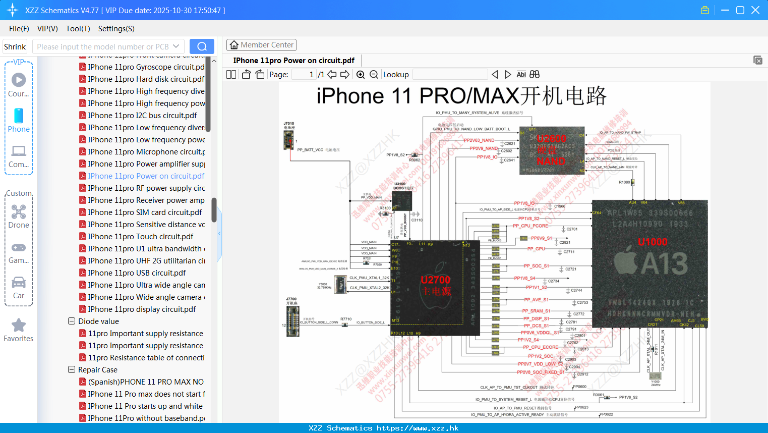Open the Courses sidebar icon
The image size is (768, 433).
(x=19, y=85)
